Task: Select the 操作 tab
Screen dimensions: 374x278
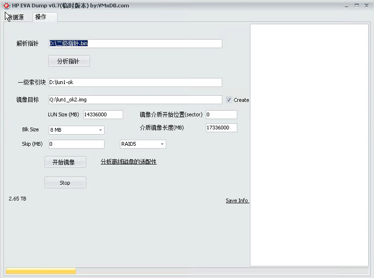Action: (45, 17)
